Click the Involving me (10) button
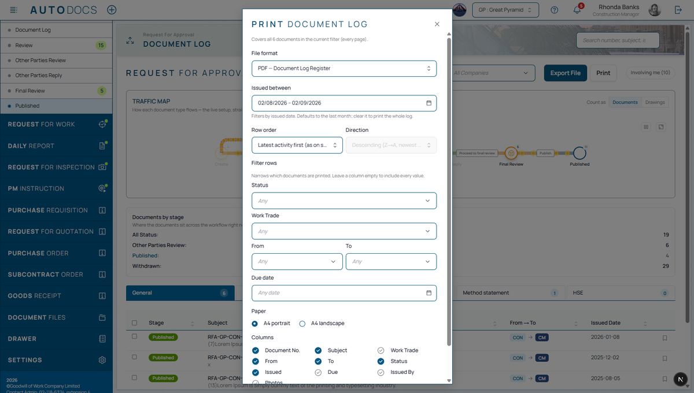Screen dimensions: 694x393 [650, 73]
